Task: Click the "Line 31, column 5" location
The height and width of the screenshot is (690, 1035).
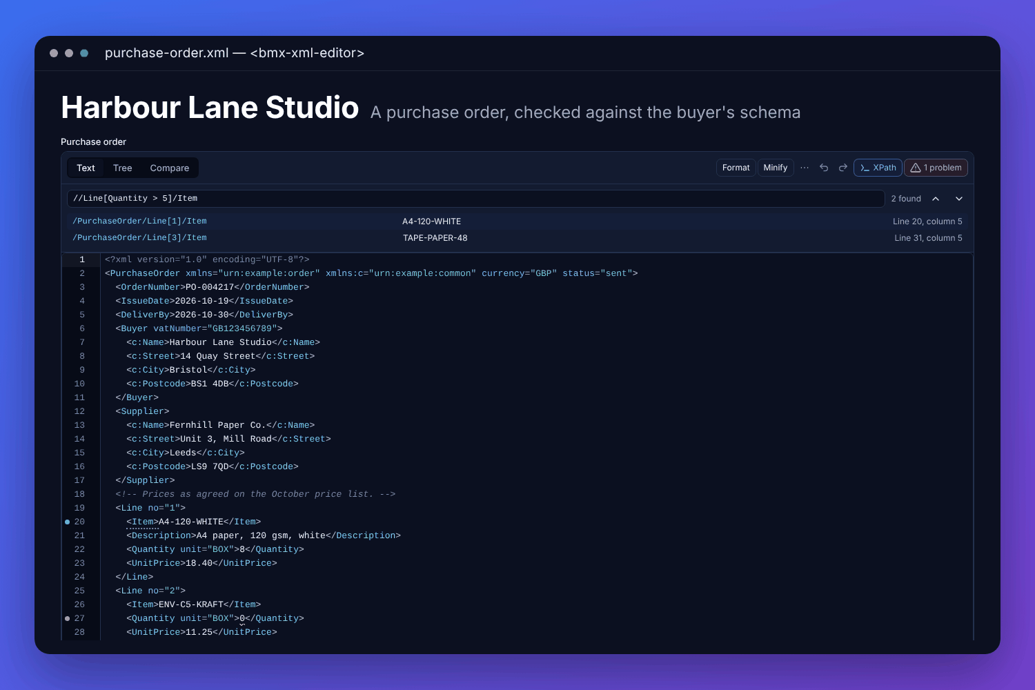Action: (x=928, y=238)
